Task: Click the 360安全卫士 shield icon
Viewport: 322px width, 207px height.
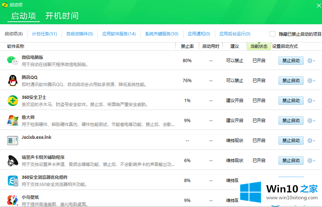Action: [x=13, y=101]
